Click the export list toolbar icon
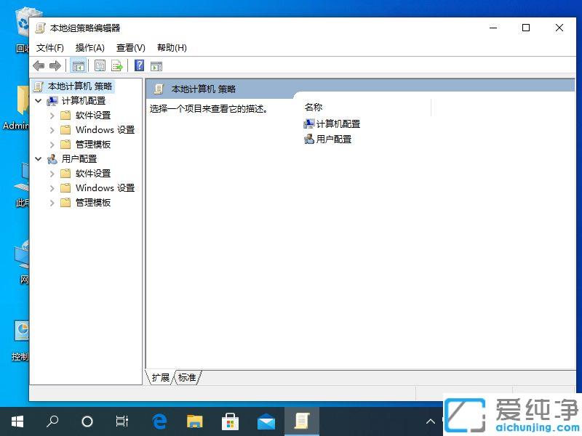The width and height of the screenshot is (582, 436). pyautogui.click(x=117, y=65)
